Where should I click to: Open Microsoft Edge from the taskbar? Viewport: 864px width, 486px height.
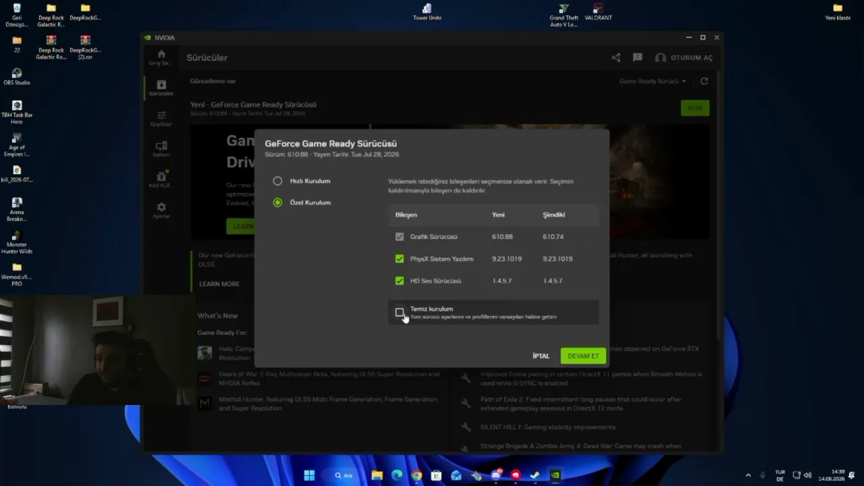click(x=397, y=475)
